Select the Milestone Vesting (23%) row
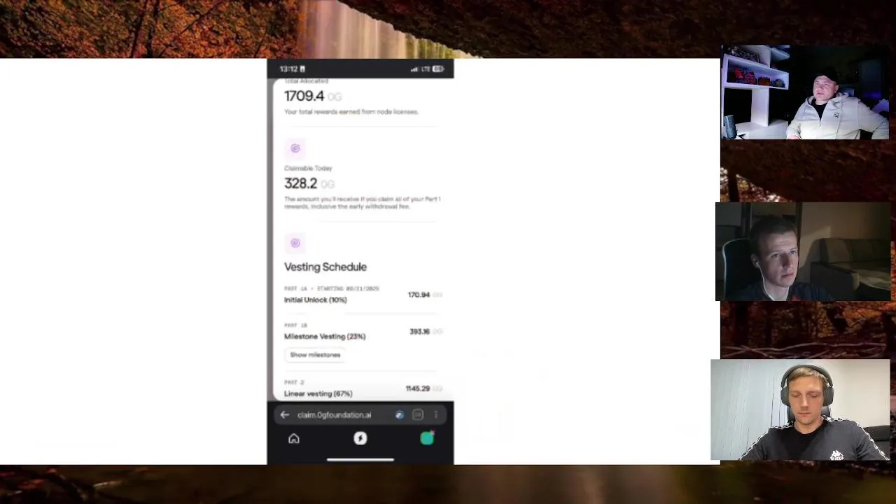Image resolution: width=896 pixels, height=504 pixels. (x=363, y=332)
